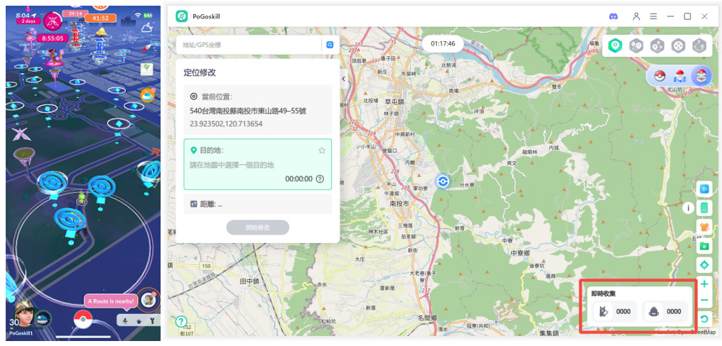
Task: Click the highlighted PokeStop layer icon
Action: click(x=701, y=76)
